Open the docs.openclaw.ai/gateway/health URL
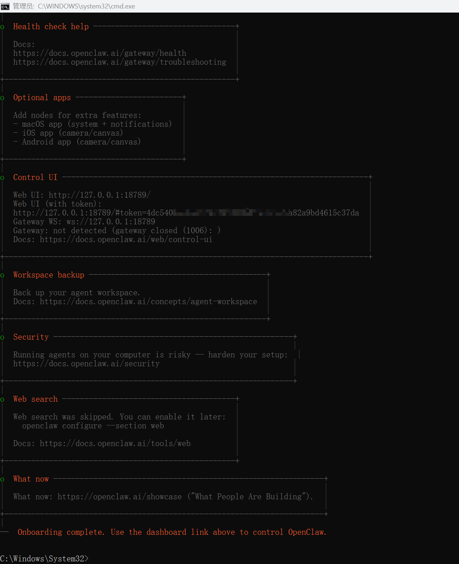 pos(100,53)
